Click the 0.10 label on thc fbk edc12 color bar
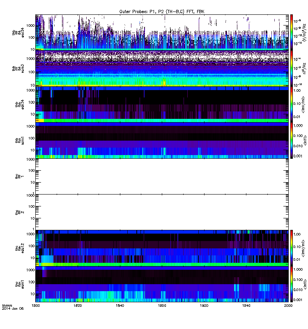The height and width of the screenshot is (329, 308). tap(297, 247)
